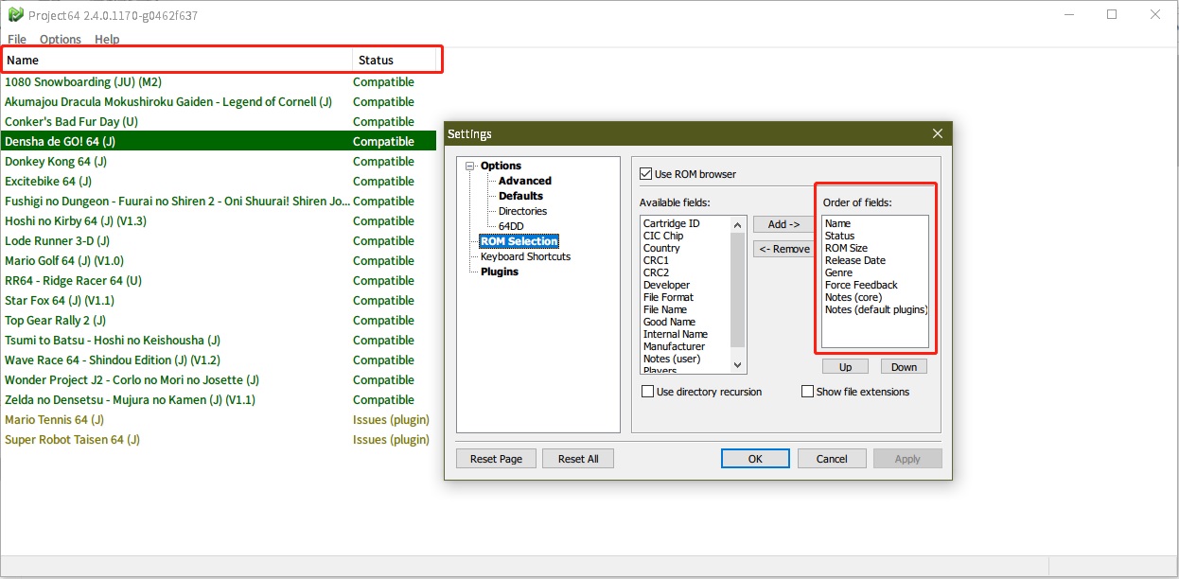
Task: Enable Show file extensions
Action: (x=807, y=391)
